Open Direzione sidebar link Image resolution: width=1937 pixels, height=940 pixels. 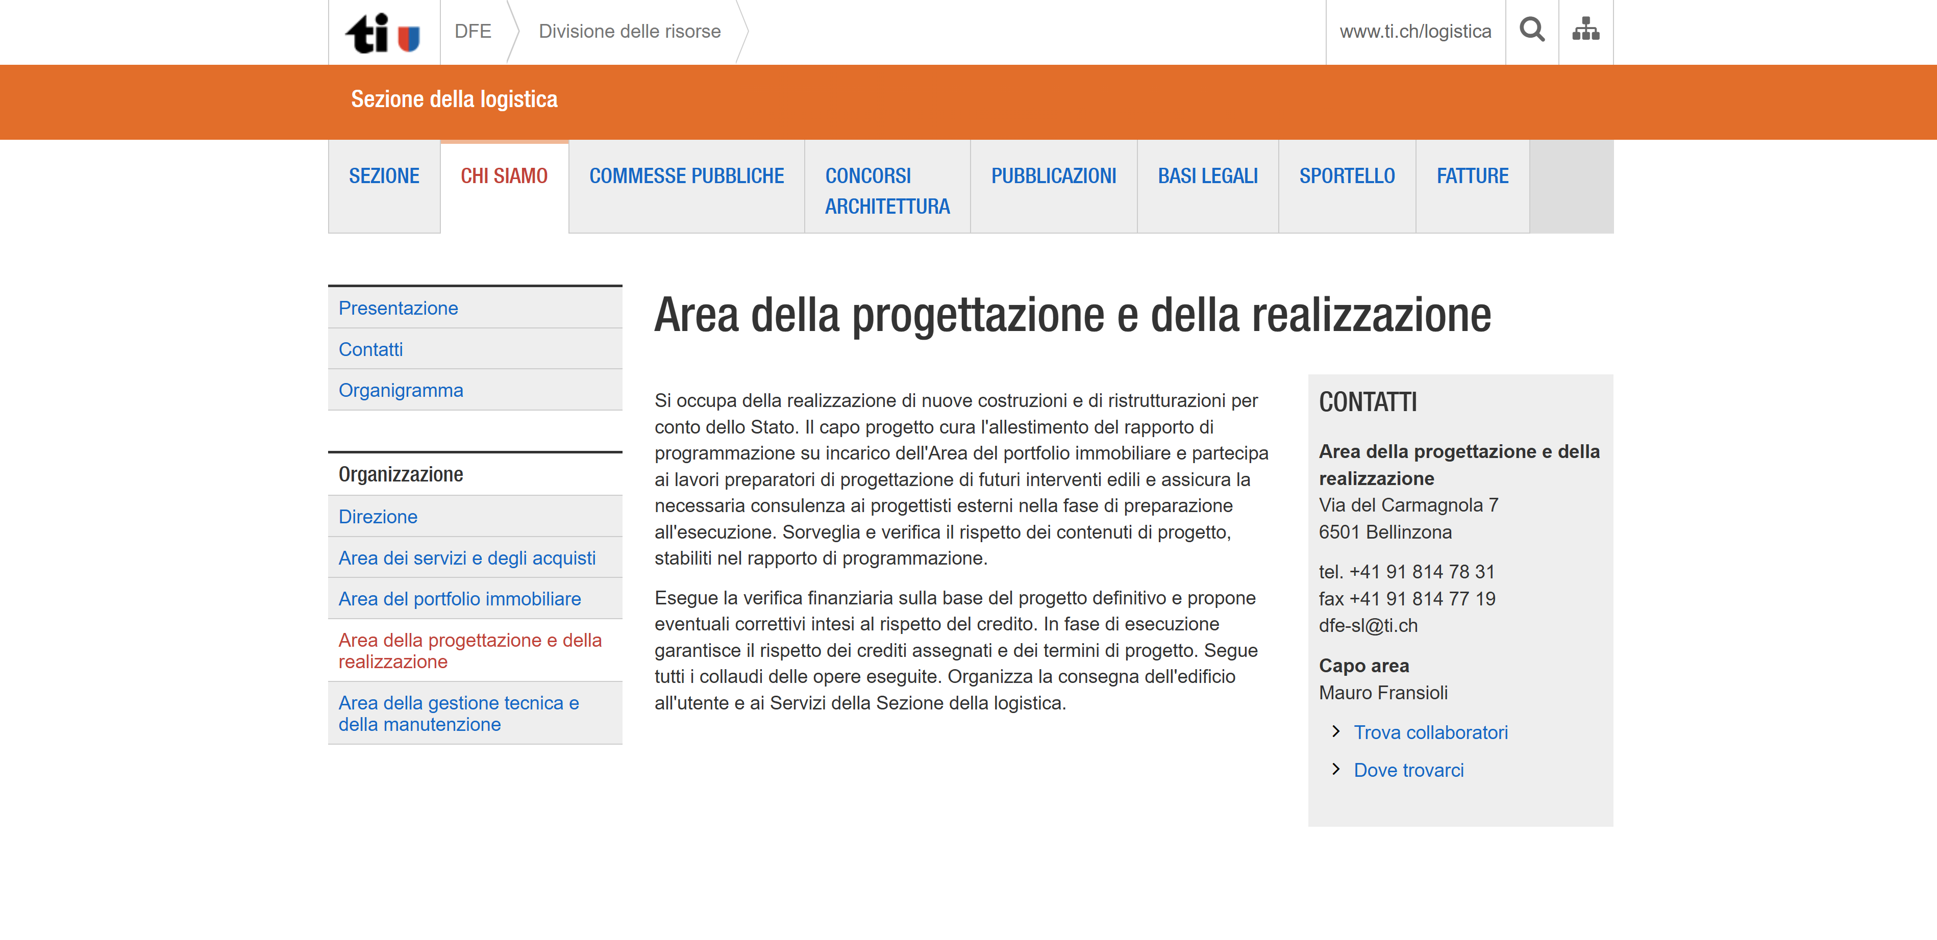pyautogui.click(x=378, y=517)
